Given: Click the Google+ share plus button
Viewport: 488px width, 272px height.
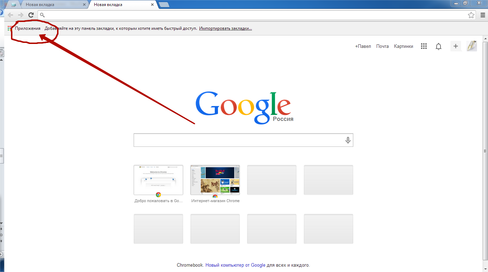Looking at the screenshot, I should tap(456, 46).
